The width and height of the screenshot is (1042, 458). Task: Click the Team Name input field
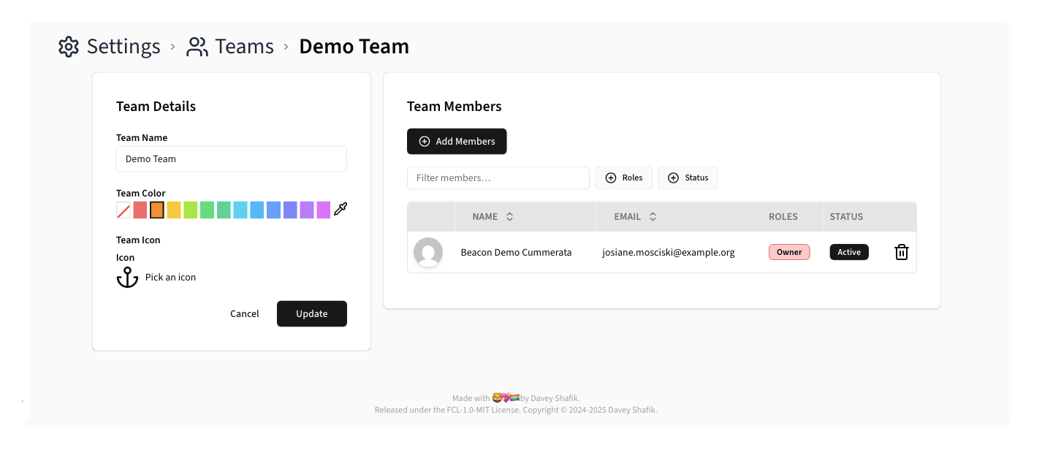(231, 159)
